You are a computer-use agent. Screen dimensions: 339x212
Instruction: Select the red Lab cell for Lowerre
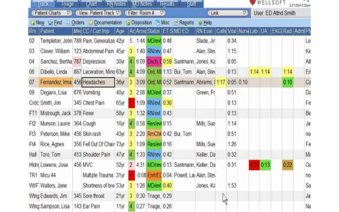[254, 165]
